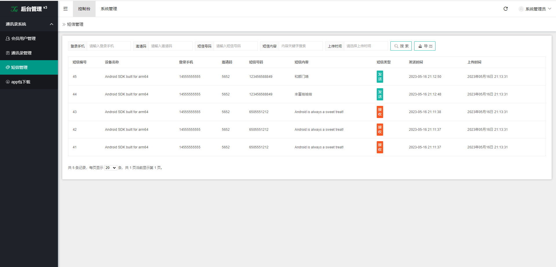Focus the 登录手机 input field
This screenshot has width=556, height=267.
pyautogui.click(x=109, y=46)
